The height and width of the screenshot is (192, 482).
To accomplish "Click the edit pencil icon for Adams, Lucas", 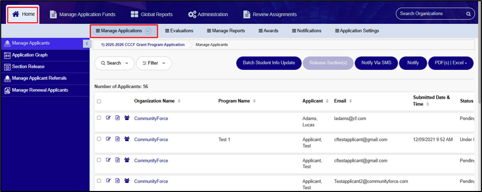I will tap(108, 118).
